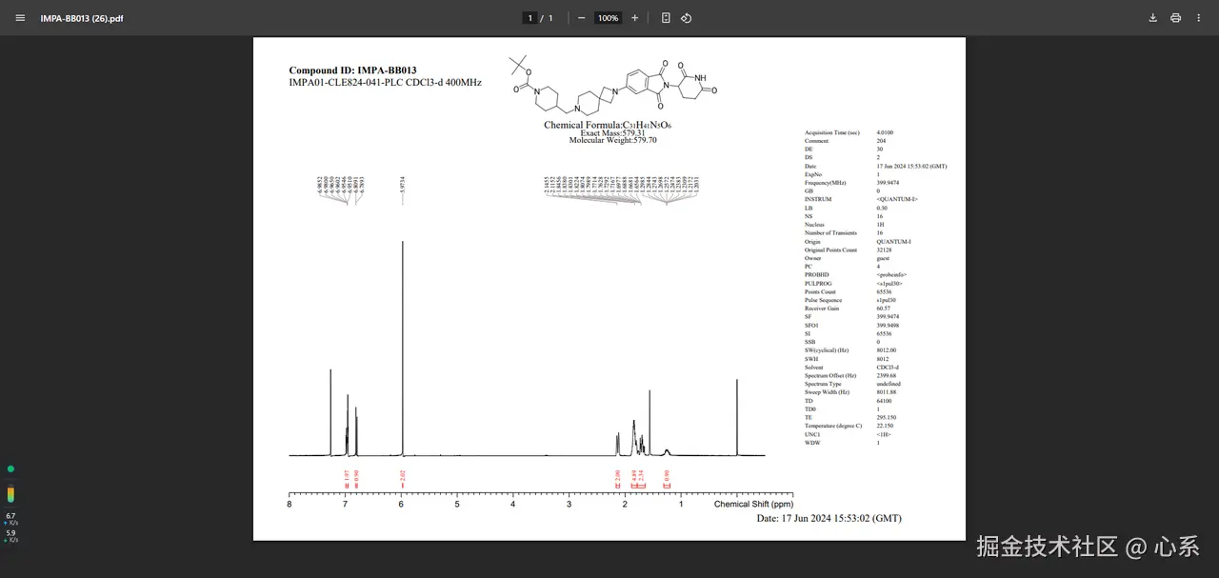Click the Chemical Shift (ppm) axis label
Image resolution: width=1219 pixels, height=578 pixels.
click(x=753, y=504)
